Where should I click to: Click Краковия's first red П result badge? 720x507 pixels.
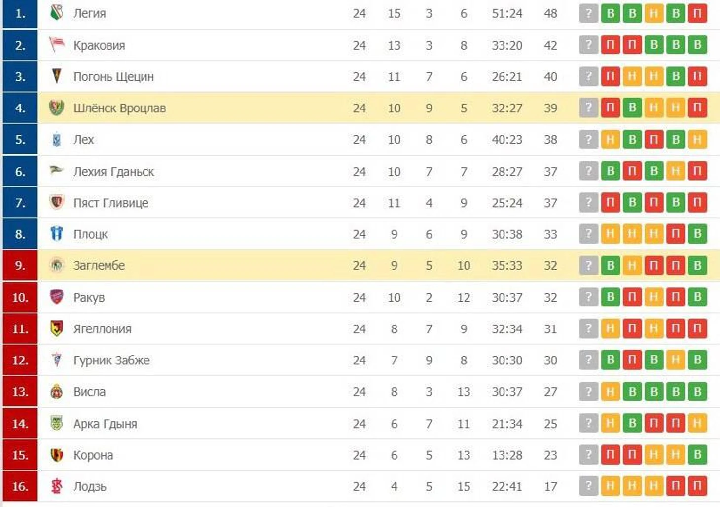610,45
